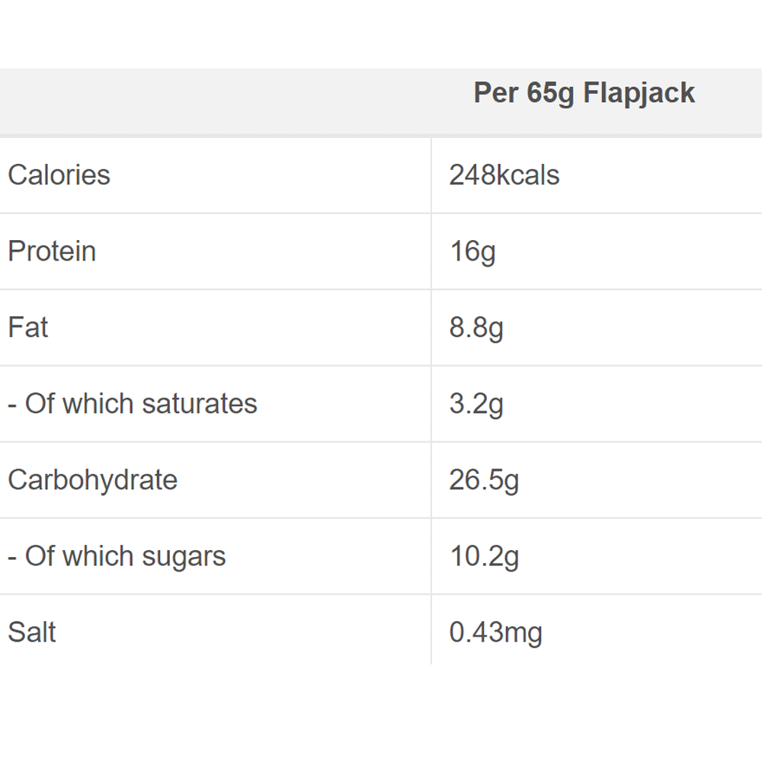Click the empty gray header cell
Image resolution: width=762 pixels, height=762 pixels.
point(213,101)
